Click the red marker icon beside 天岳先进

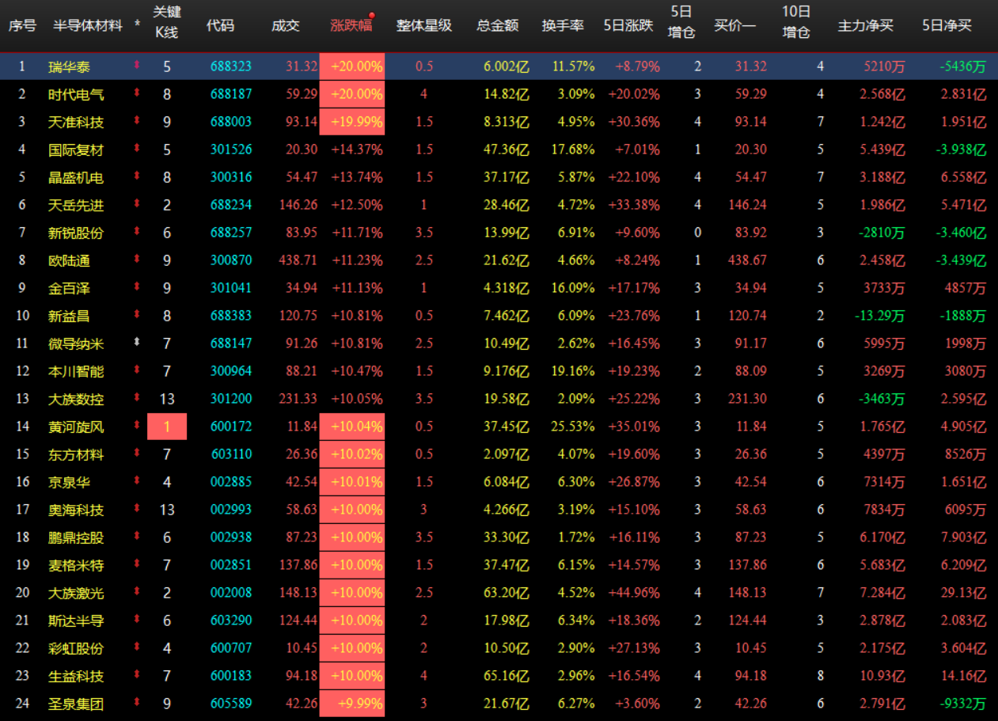pyautogui.click(x=137, y=205)
